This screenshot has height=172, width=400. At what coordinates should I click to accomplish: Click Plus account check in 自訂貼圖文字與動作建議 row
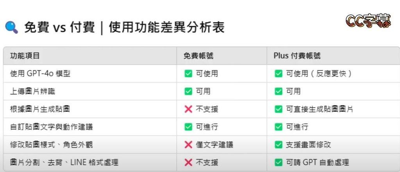click(278, 126)
